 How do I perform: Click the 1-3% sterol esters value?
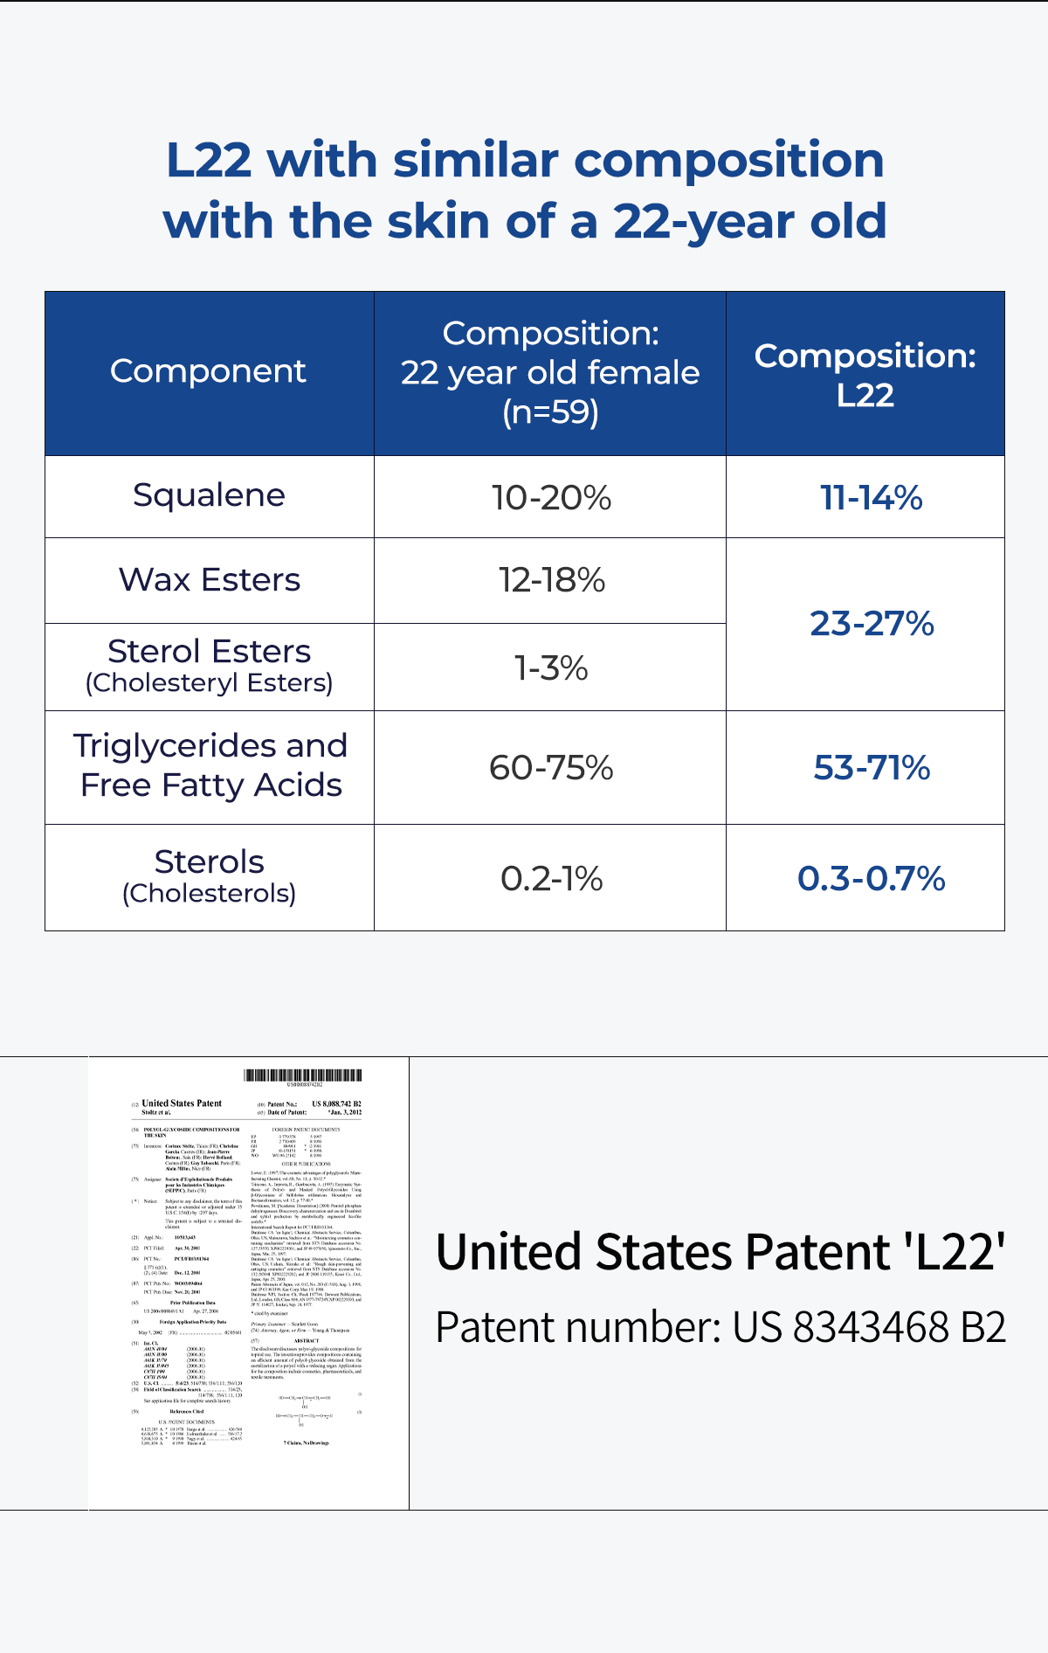(x=551, y=668)
